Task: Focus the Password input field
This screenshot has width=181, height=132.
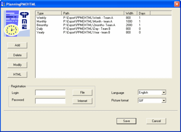Action: pyautogui.click(x=50, y=101)
